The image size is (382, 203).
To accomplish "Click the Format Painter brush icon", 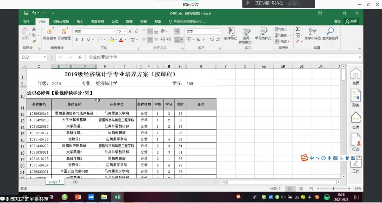I will pyautogui.click(x=34, y=41).
